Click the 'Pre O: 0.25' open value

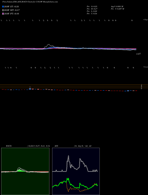(92, 6)
